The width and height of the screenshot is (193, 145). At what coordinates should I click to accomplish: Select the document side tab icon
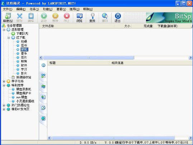click(x=43, y=108)
